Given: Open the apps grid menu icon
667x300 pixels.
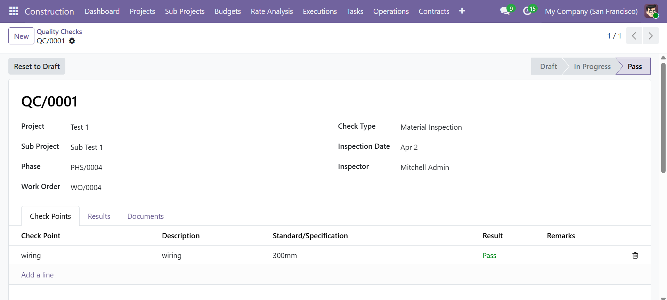Looking at the screenshot, I should click(14, 11).
